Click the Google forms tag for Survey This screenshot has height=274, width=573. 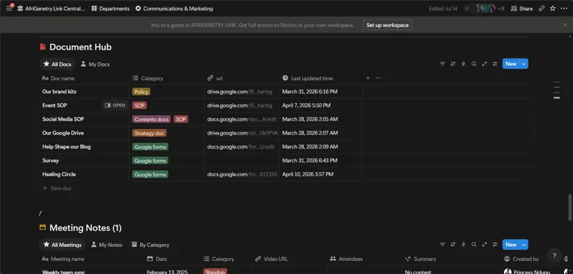[x=150, y=160]
